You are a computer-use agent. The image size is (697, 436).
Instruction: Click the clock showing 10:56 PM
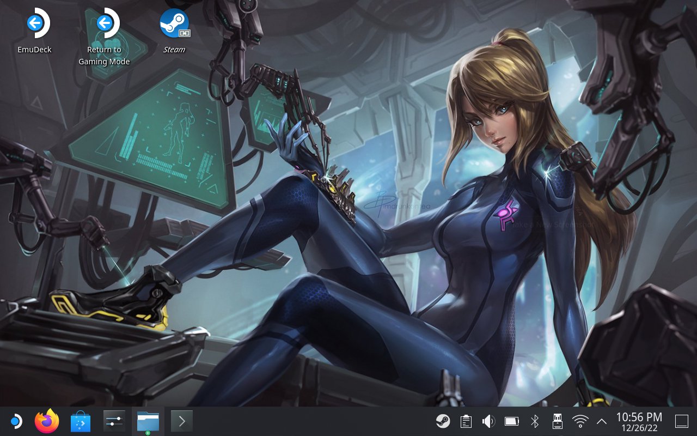tap(639, 417)
